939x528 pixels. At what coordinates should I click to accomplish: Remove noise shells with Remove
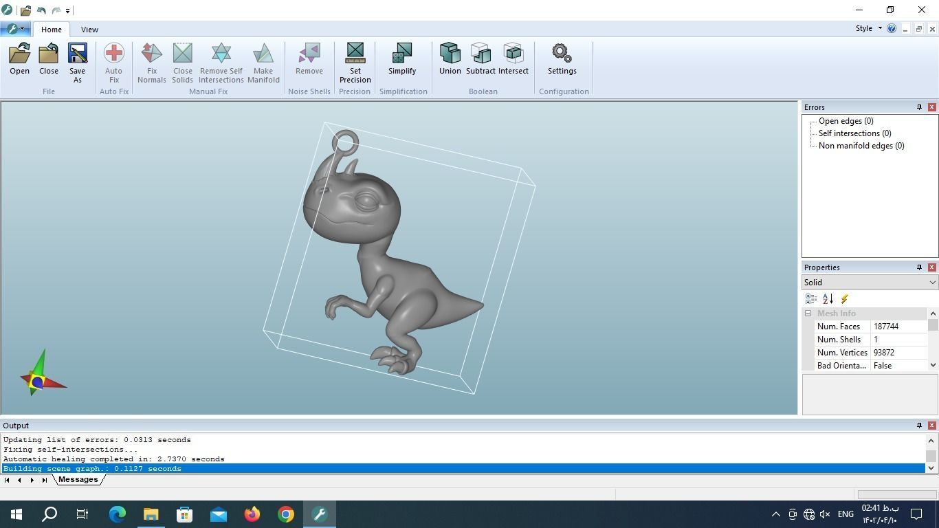[309, 59]
